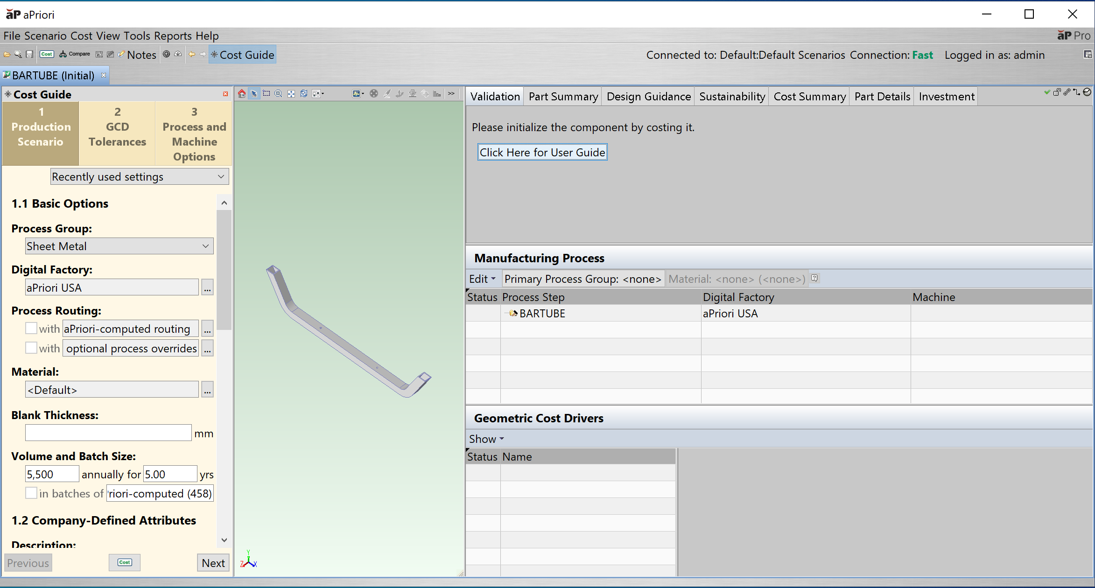1095x588 pixels.
Task: Open the Investment tab
Action: pyautogui.click(x=946, y=97)
